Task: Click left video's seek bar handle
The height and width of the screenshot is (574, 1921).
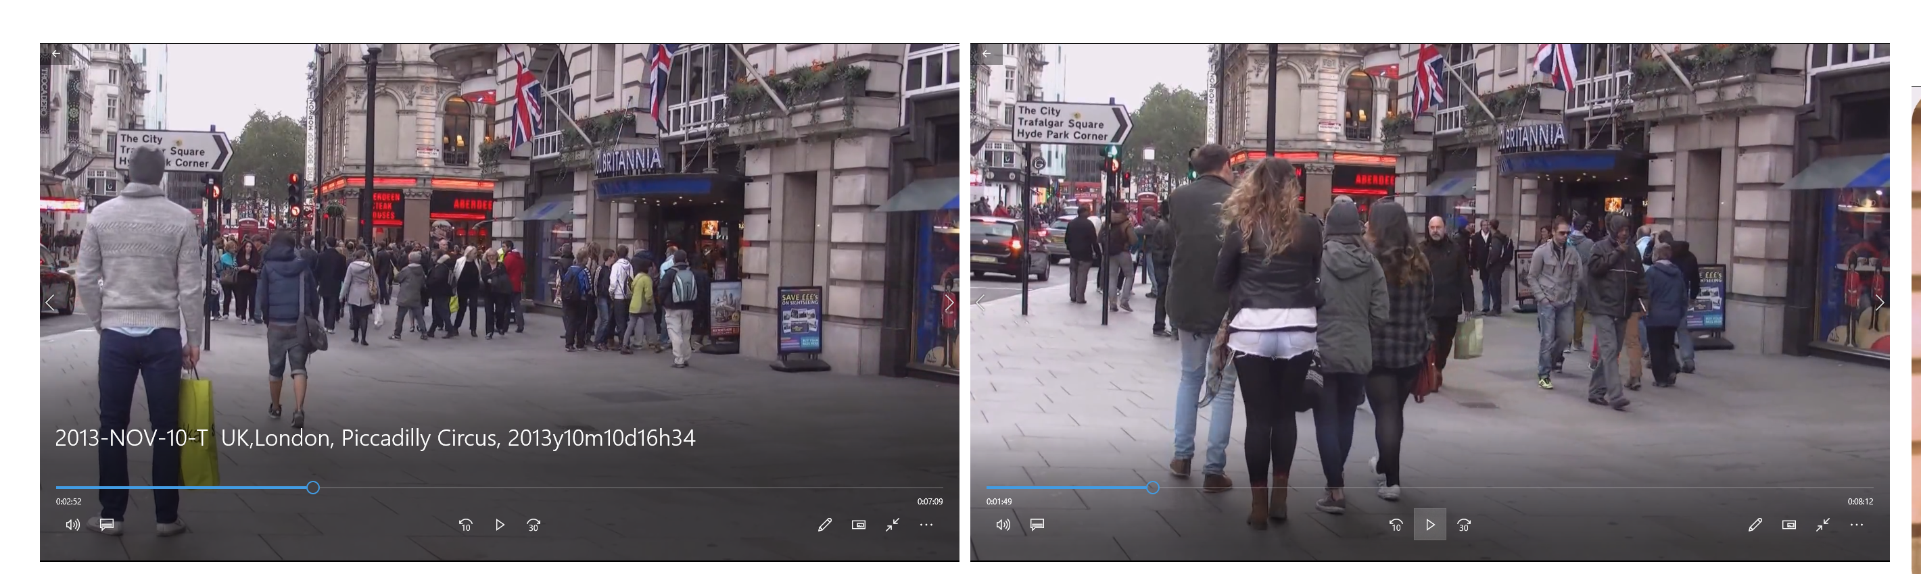Action: pyautogui.click(x=313, y=488)
